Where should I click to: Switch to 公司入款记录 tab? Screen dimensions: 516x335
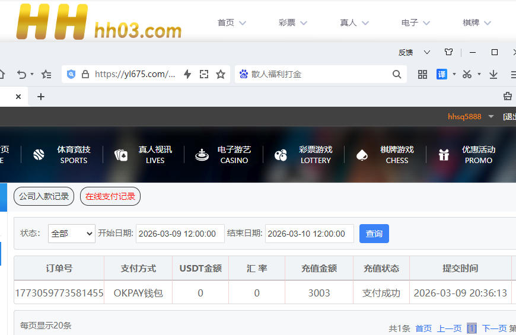44,196
